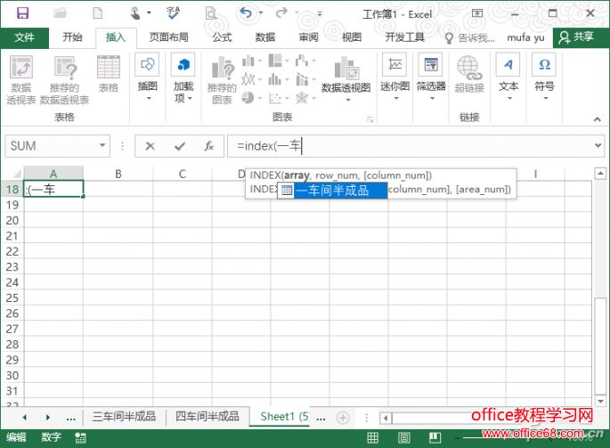Insert a PivotTable (数据透视表)
Viewport: 610px width, 448px height.
21,80
